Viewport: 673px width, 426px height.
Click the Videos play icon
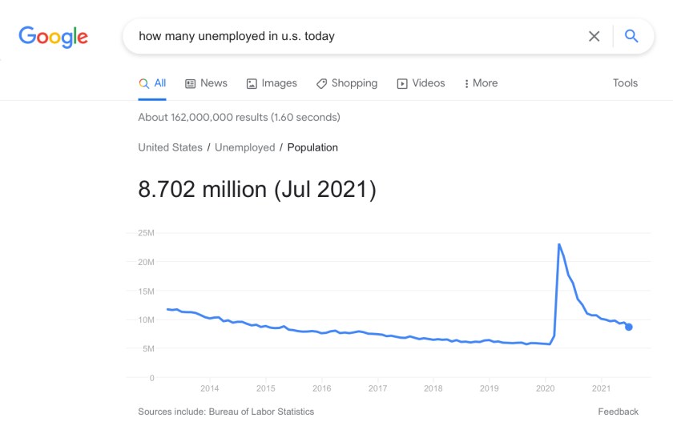[402, 83]
